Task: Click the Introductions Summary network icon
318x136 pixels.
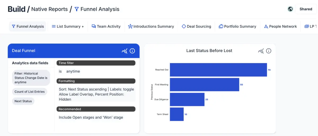Action: [130, 26]
